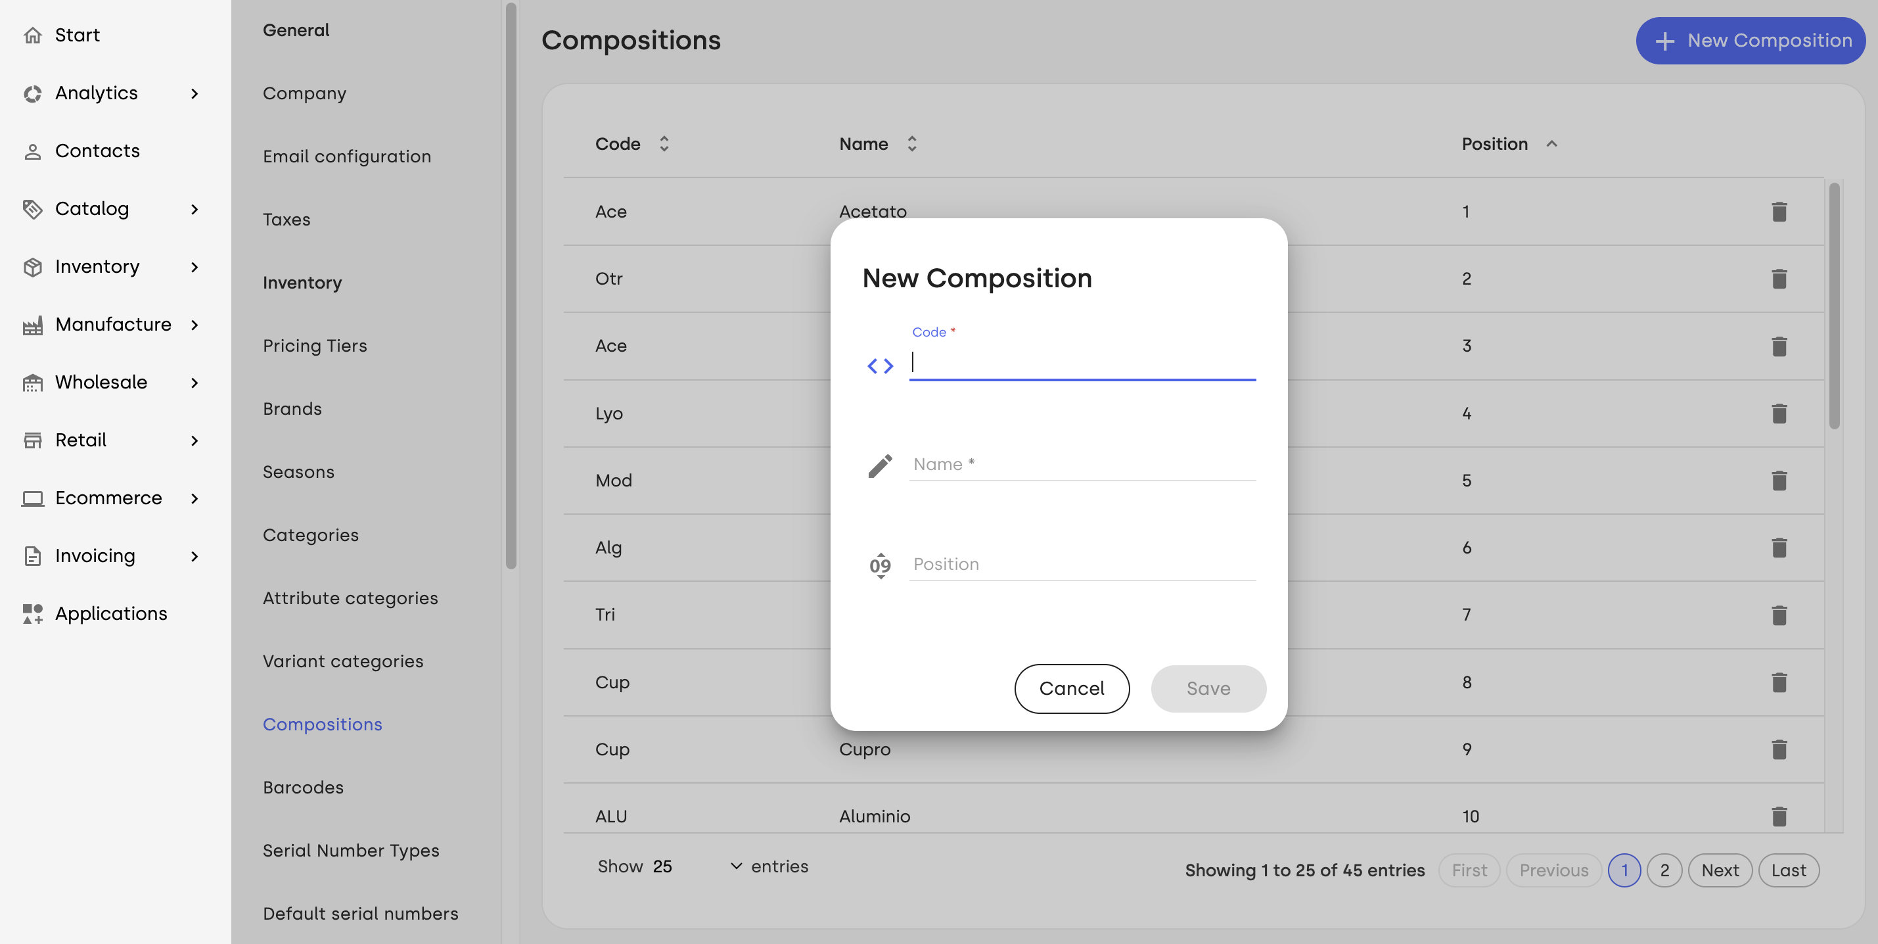This screenshot has width=1878, height=944.
Task: Click the pencil icon beside Name field
Action: point(880,465)
